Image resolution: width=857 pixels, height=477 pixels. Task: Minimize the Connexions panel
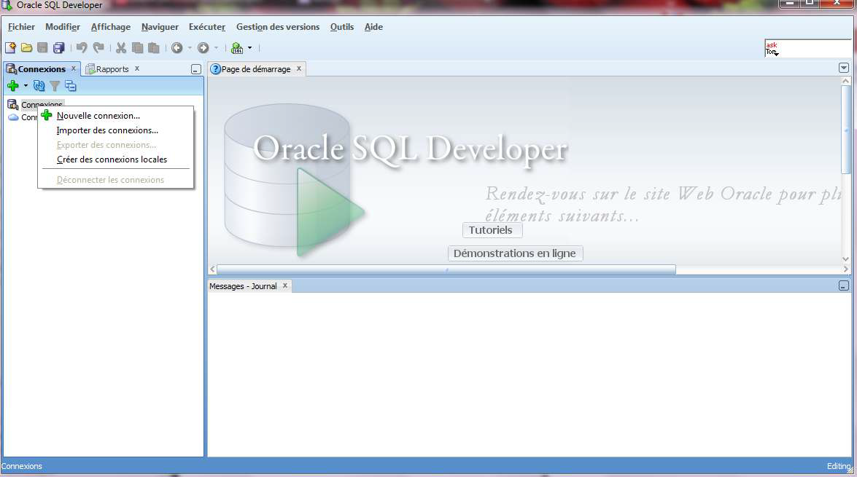tap(195, 69)
